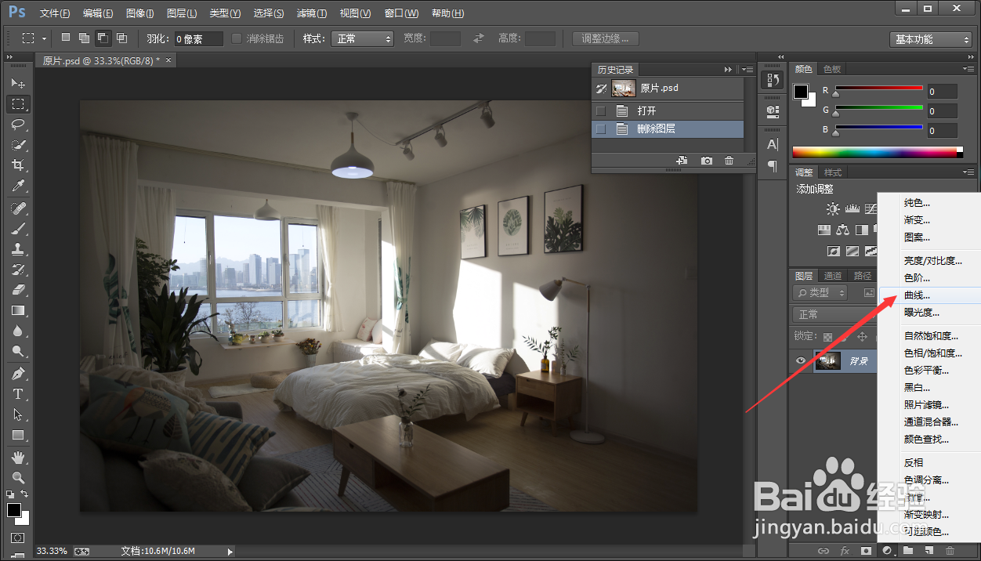
Task: Select the Path Selection tool
Action: [18, 414]
